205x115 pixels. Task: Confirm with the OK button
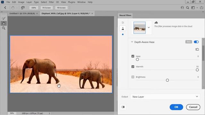[x=176, y=107]
